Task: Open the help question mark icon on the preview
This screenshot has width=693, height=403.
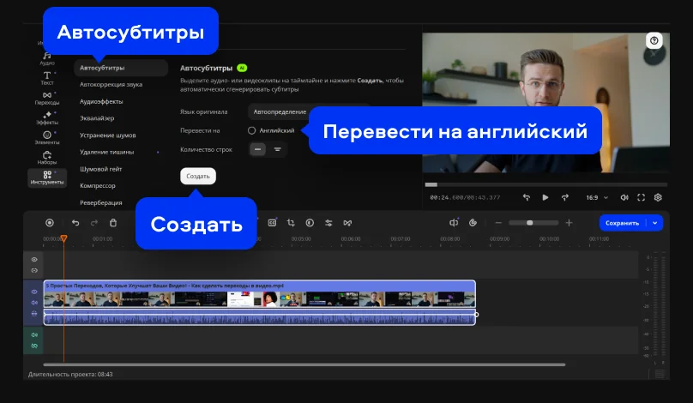Action: 654,40
